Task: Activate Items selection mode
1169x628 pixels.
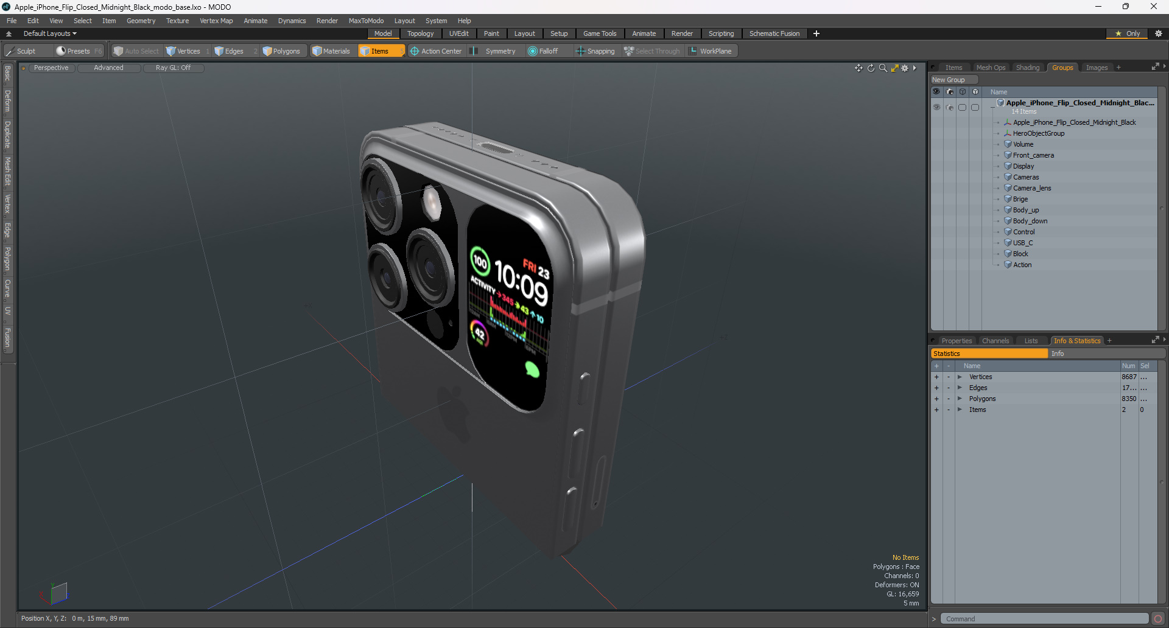Action: (381, 51)
